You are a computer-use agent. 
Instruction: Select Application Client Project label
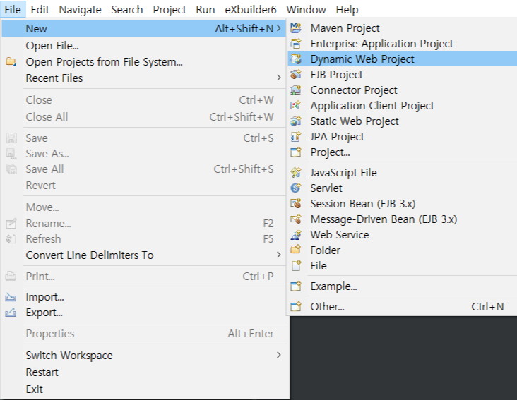[x=372, y=105]
